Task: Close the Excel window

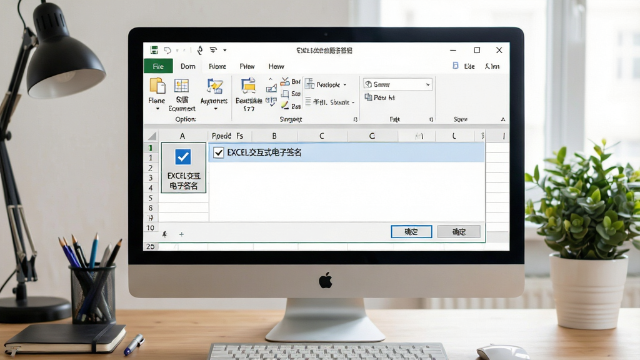Action: 499,50
